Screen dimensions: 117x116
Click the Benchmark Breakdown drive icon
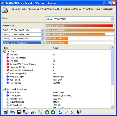tap(5, 89)
